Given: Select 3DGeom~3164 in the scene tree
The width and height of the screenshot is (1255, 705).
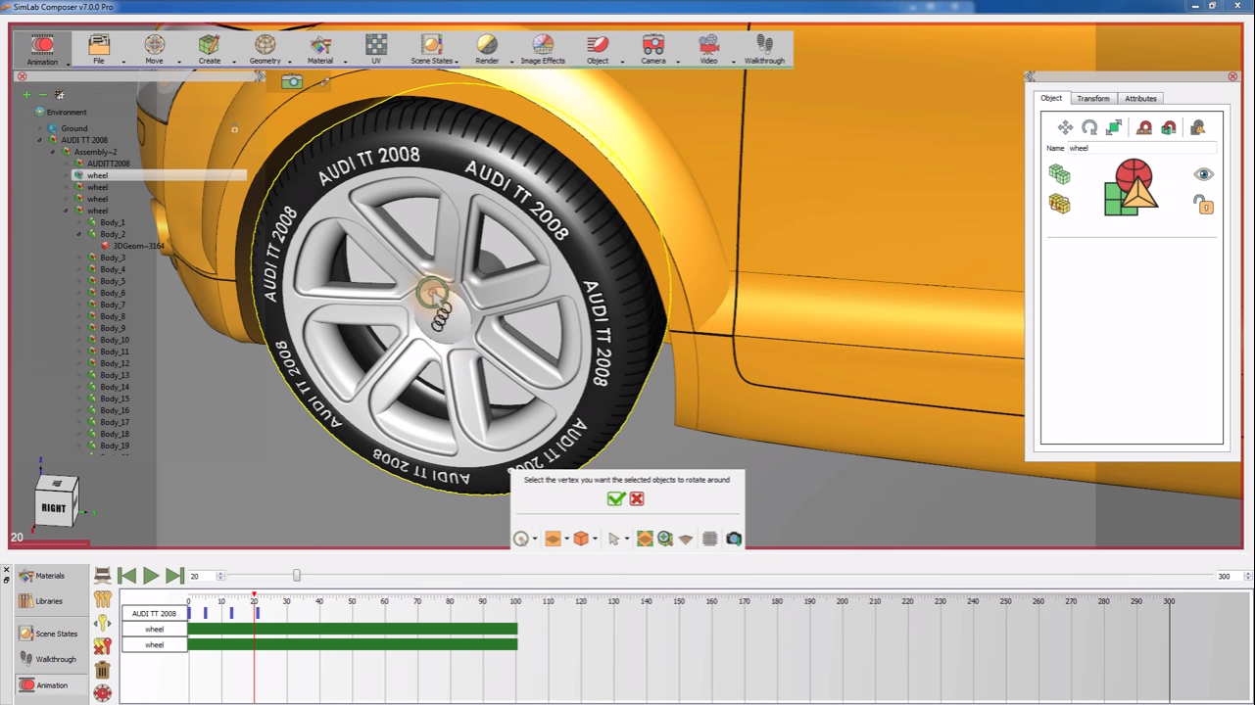Looking at the screenshot, I should point(138,246).
